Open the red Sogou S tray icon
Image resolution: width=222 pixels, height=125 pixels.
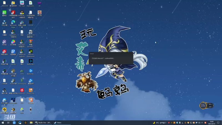[205, 123]
